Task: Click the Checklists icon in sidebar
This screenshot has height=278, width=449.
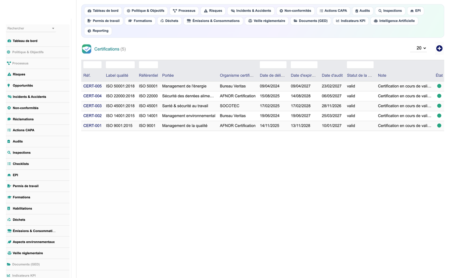Action: point(9,164)
